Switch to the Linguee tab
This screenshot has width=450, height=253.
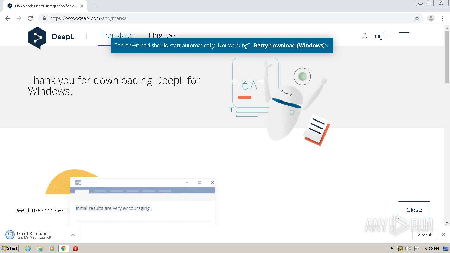pos(162,35)
